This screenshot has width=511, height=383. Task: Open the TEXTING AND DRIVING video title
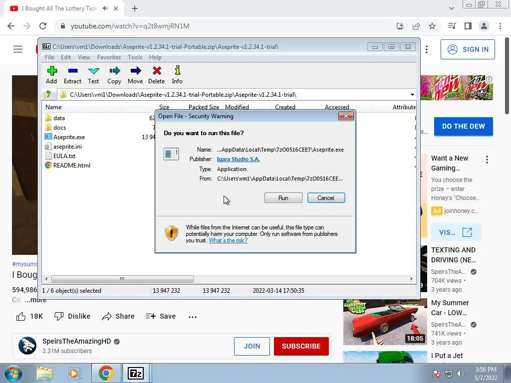(453, 255)
